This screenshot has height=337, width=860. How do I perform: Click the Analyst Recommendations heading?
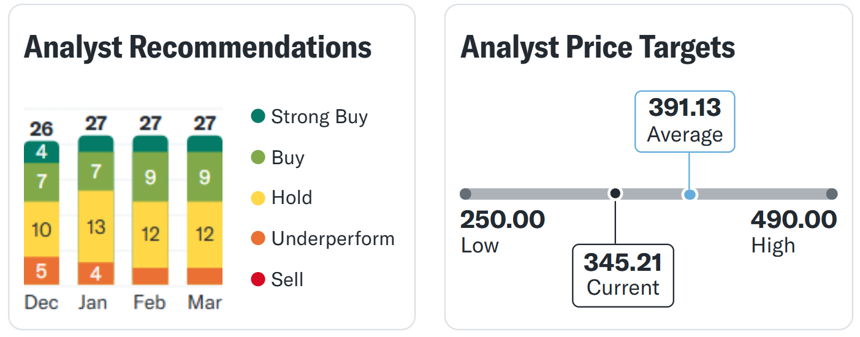click(x=197, y=47)
